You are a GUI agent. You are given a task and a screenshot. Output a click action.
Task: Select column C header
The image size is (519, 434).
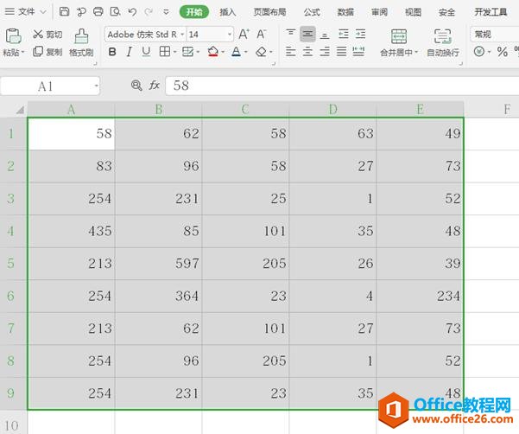(245, 109)
